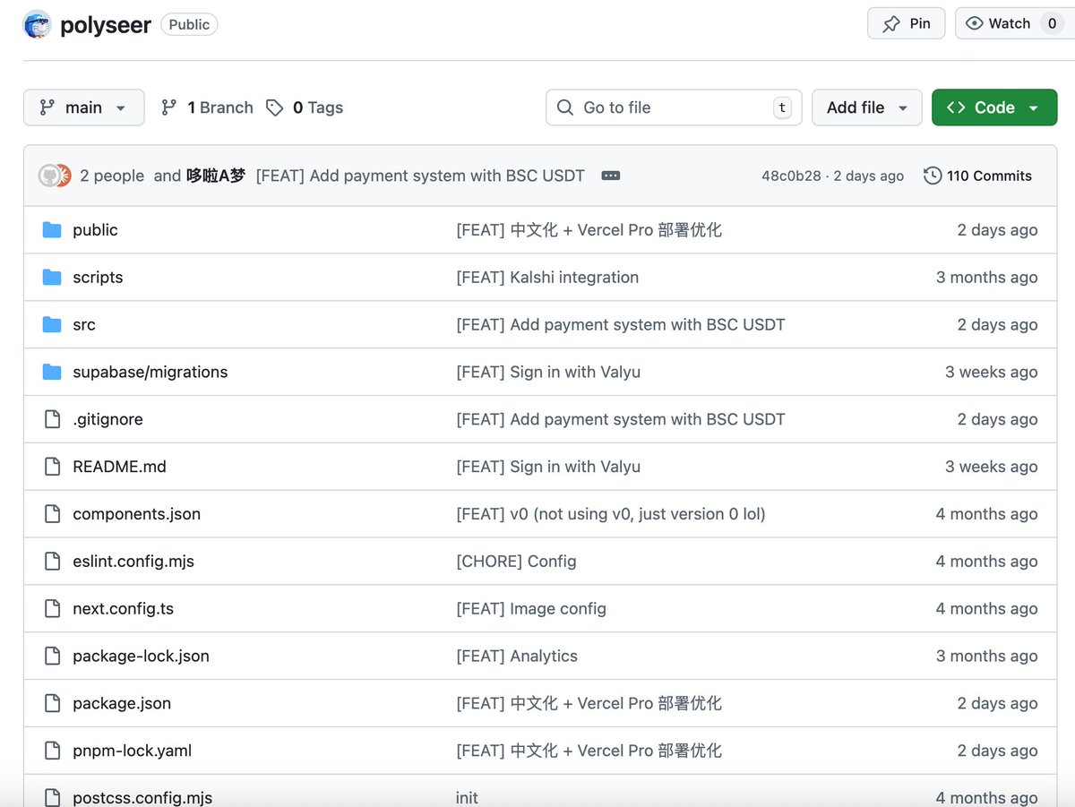View the 110 commits history
This screenshot has width=1075, height=807.
coord(988,176)
